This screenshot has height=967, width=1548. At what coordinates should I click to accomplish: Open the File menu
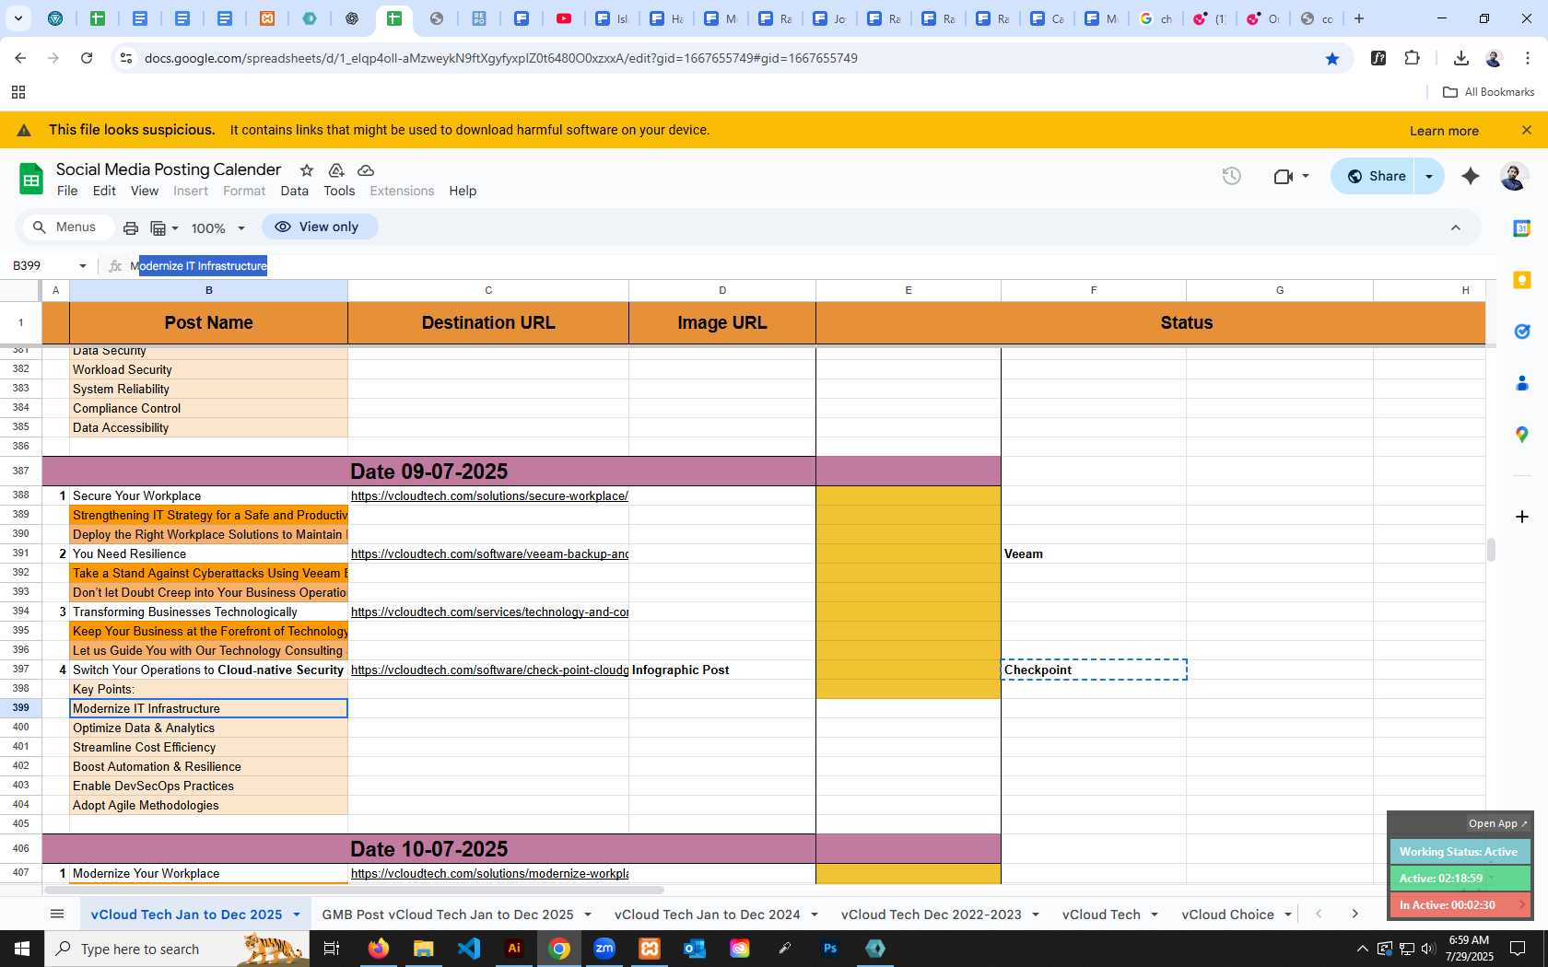tap(67, 191)
